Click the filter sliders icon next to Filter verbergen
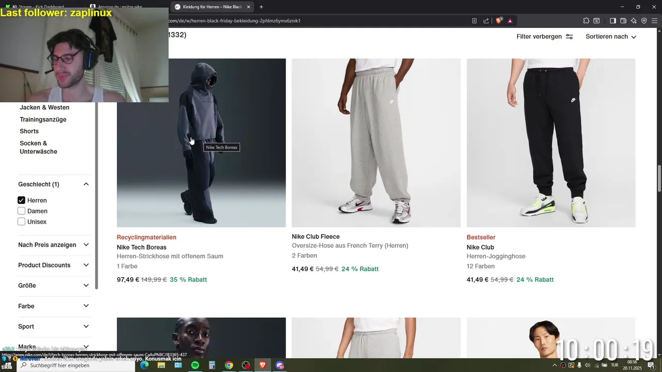Screen dimensions: 662x372 (569, 37)
